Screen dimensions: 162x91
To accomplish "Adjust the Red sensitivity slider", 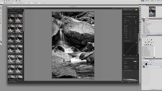I will (130, 29).
